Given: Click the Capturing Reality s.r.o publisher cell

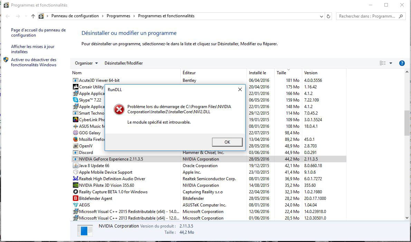Looking at the screenshot, I should pos(203,192).
